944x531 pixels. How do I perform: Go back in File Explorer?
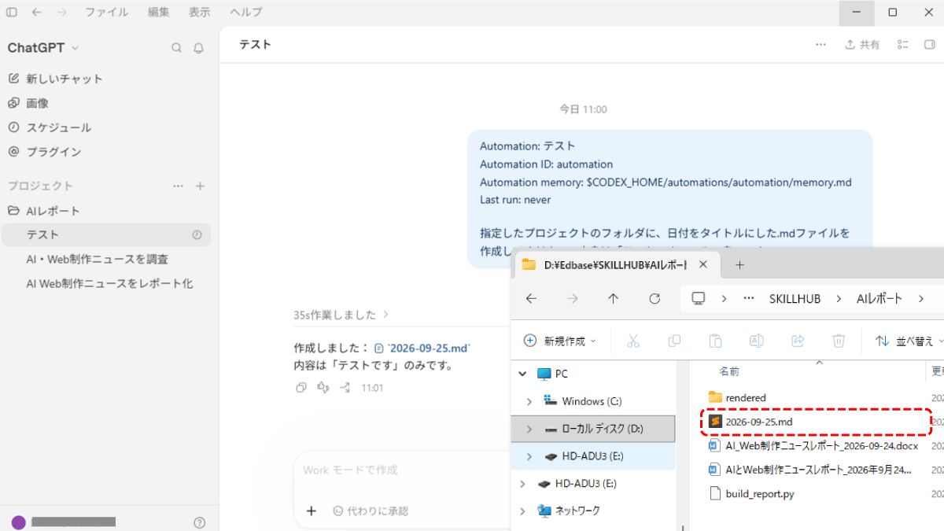click(x=531, y=299)
